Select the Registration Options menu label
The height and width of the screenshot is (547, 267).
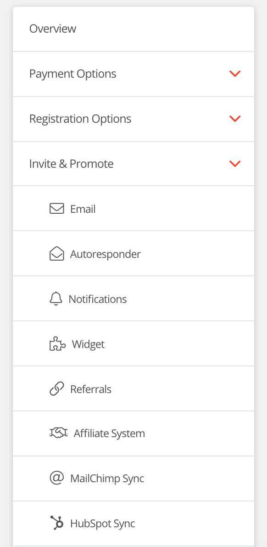click(x=80, y=119)
